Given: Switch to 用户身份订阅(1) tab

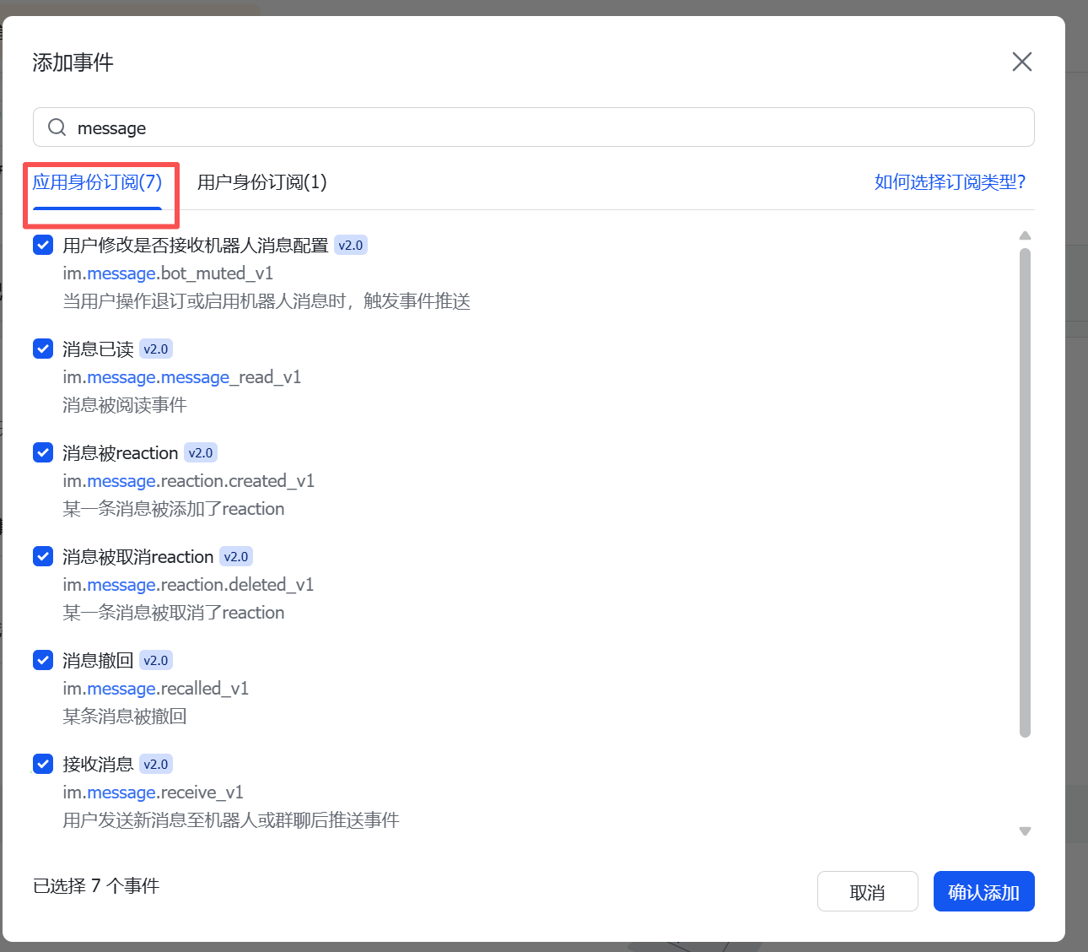Looking at the screenshot, I should (261, 182).
